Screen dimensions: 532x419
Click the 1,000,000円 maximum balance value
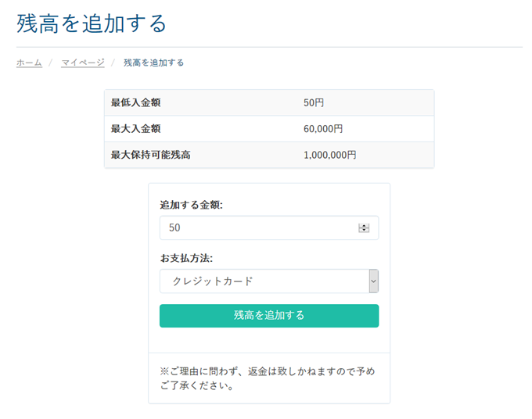pos(329,155)
